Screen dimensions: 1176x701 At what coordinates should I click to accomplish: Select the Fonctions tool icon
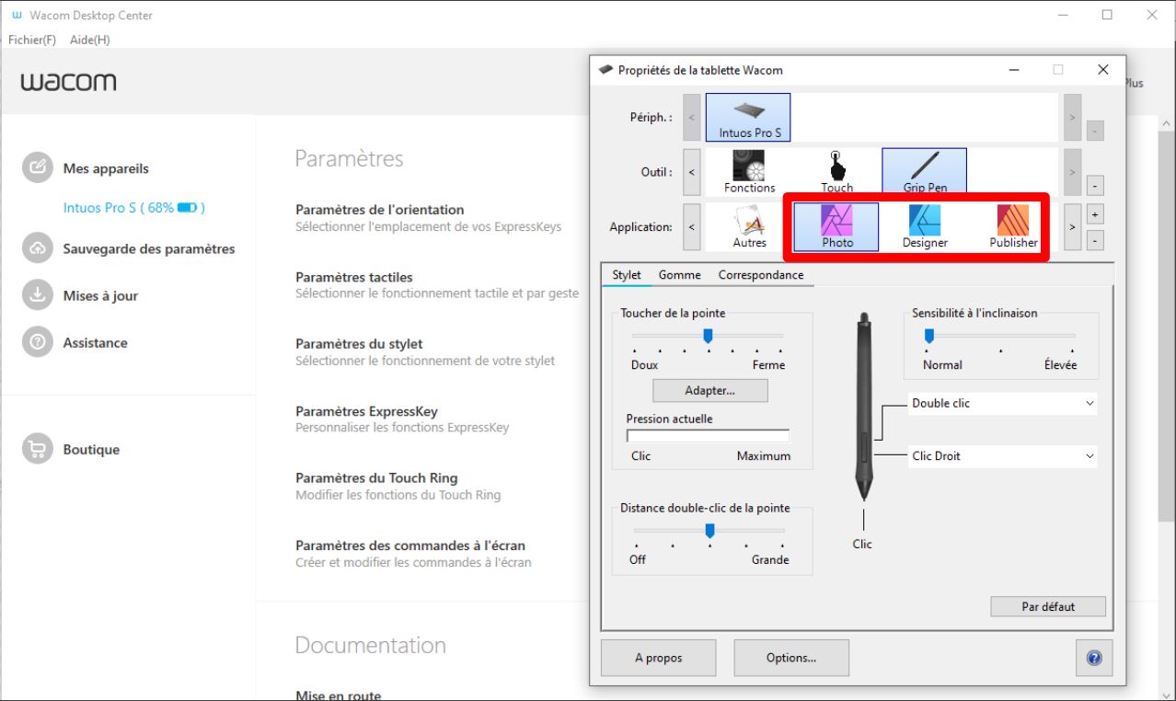(x=749, y=171)
